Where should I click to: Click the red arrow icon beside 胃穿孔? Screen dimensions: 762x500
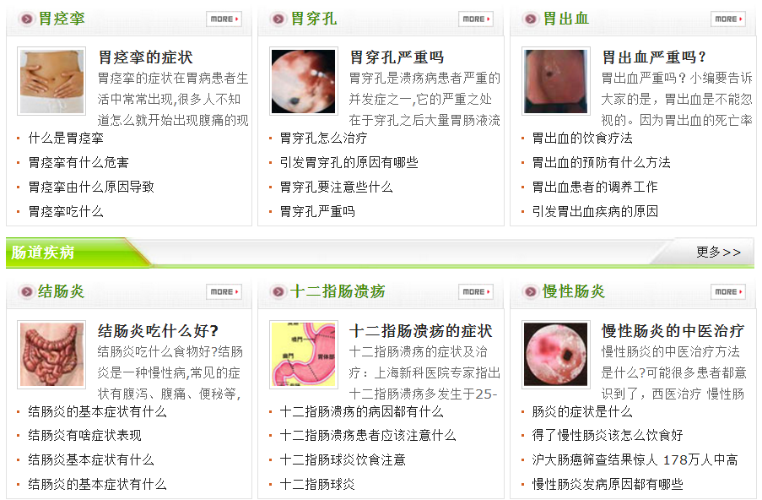click(278, 19)
